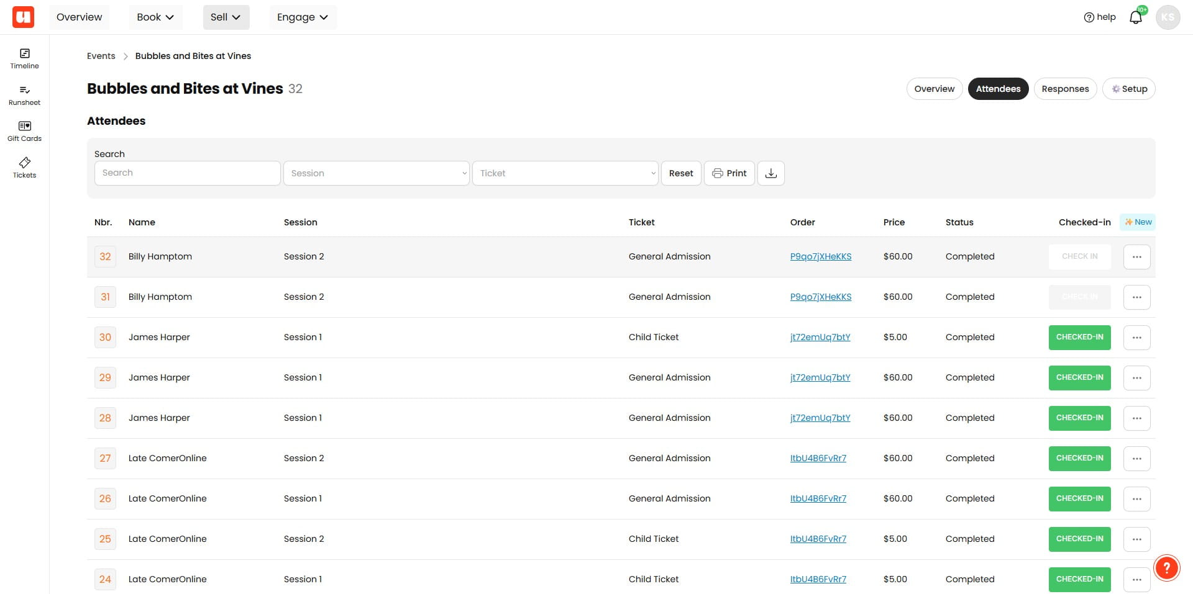Open more options for attendee 32

(1136, 257)
